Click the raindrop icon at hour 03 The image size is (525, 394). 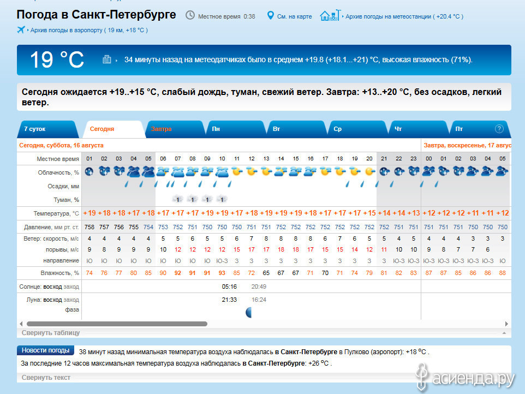point(127,184)
